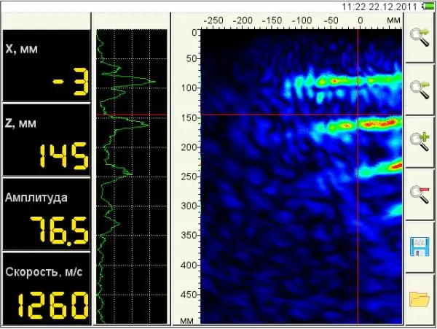
Task: Click the horizontal red cursor line in A-scan
Action: click(132, 115)
